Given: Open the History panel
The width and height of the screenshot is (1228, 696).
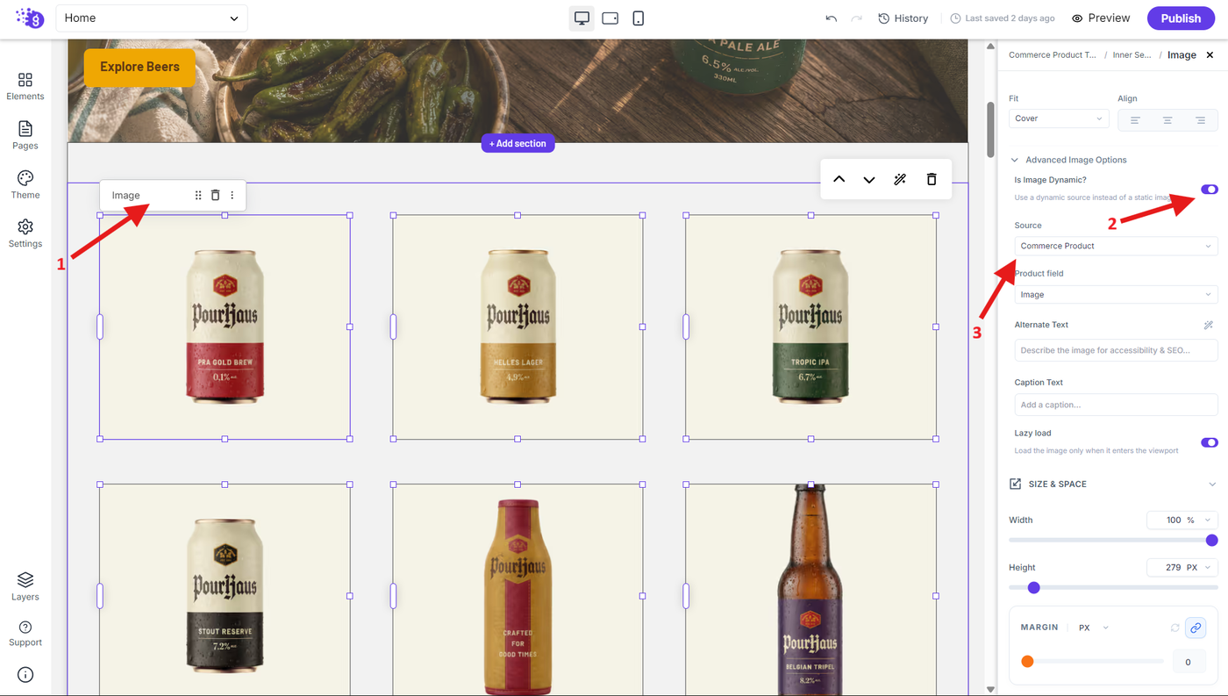Looking at the screenshot, I should click(903, 18).
